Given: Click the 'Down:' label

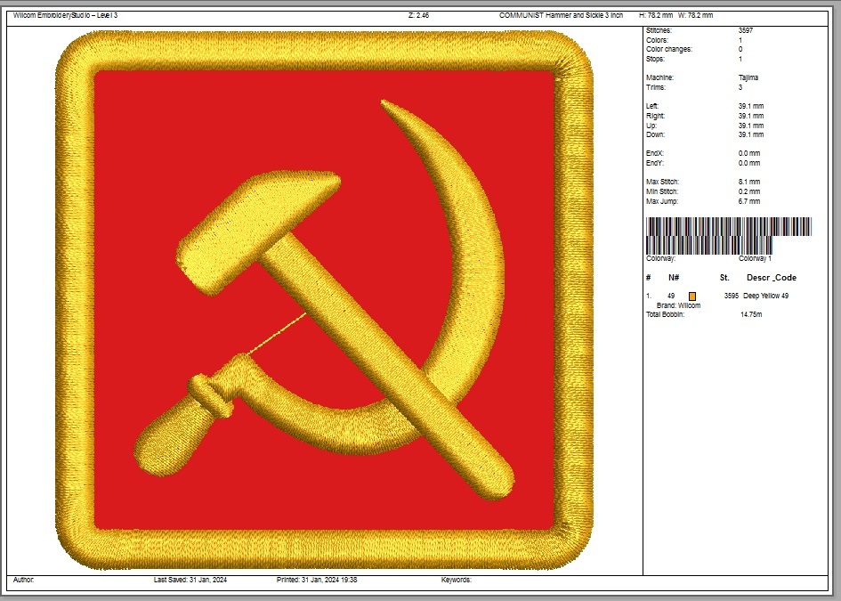Looking at the screenshot, I should 655,134.
